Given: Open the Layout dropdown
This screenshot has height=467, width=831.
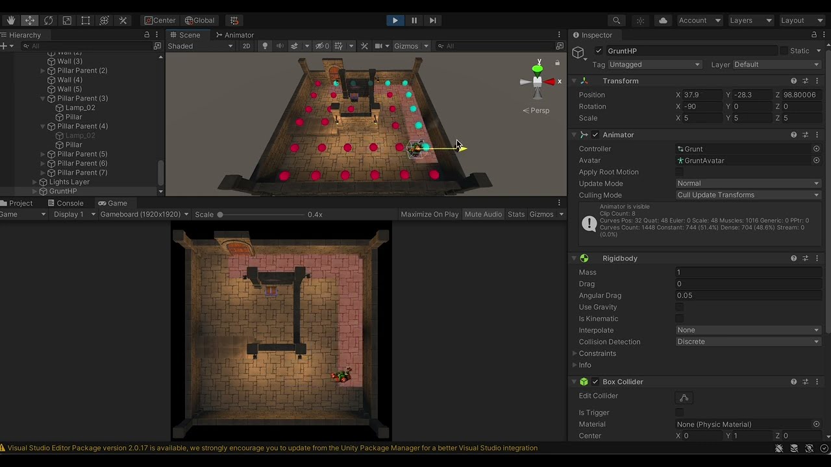Looking at the screenshot, I should (x=801, y=20).
